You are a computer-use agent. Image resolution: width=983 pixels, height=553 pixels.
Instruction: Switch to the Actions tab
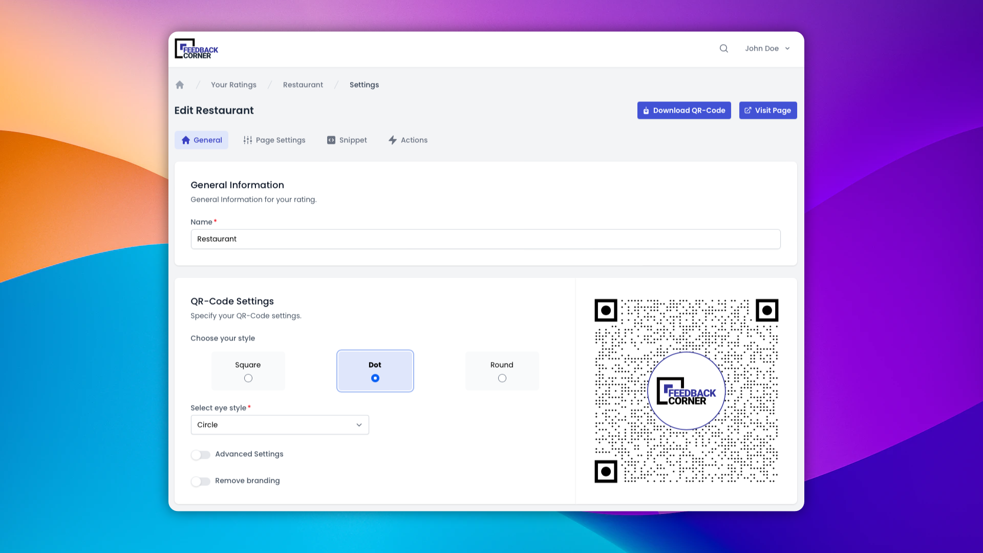408,140
